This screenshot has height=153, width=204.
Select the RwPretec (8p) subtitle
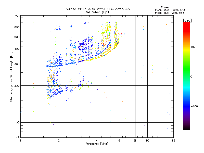[x=97, y=12]
